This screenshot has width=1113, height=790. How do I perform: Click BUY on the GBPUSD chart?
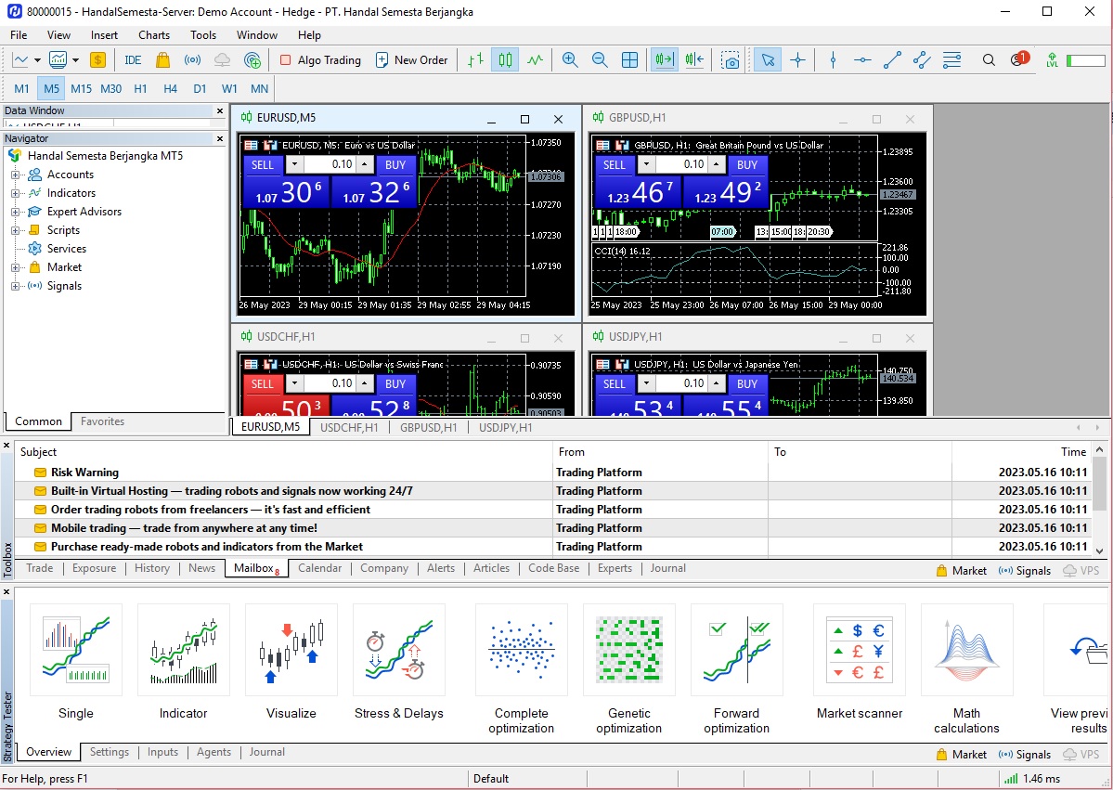coord(747,164)
